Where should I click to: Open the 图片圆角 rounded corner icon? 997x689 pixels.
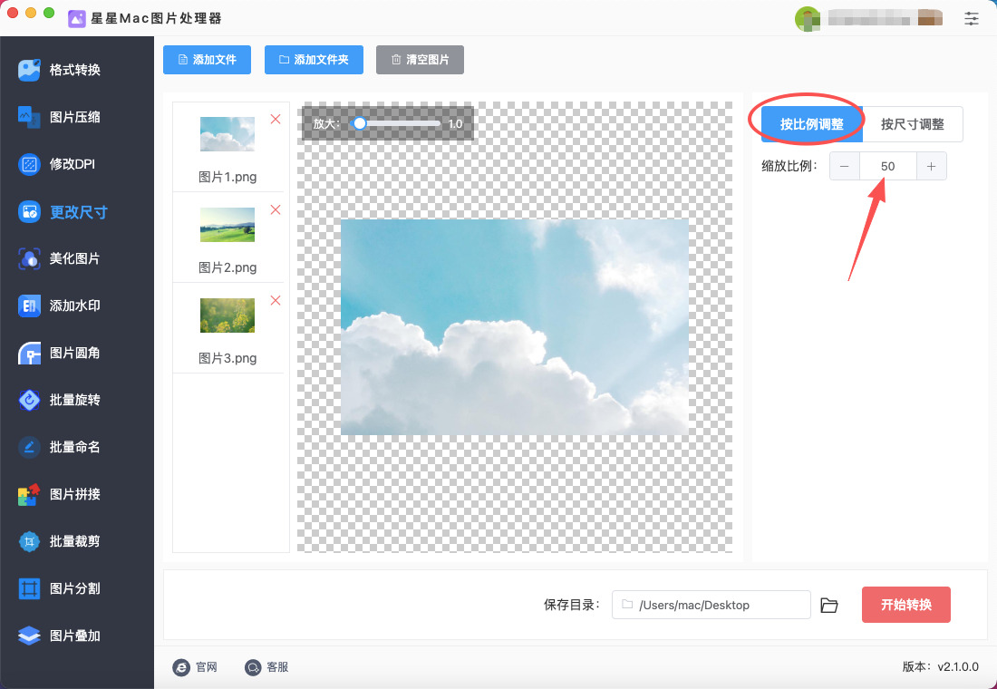pos(29,353)
